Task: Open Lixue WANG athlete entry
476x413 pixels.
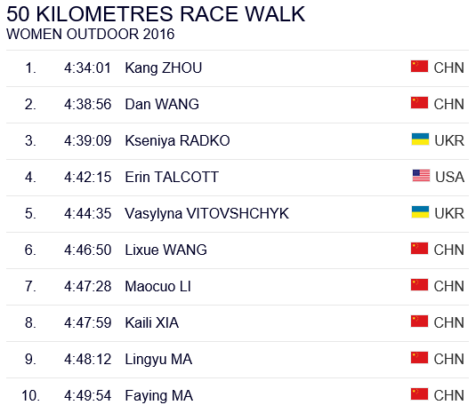Action: pos(165,250)
